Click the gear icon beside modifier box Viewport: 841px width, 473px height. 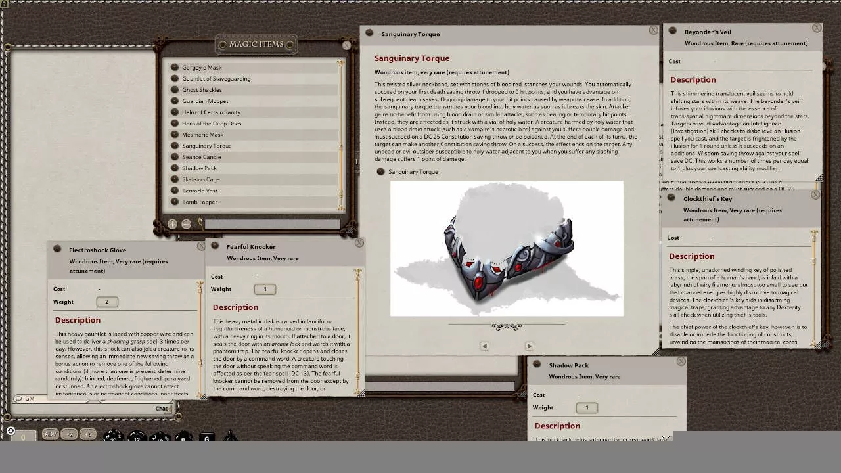[11, 432]
